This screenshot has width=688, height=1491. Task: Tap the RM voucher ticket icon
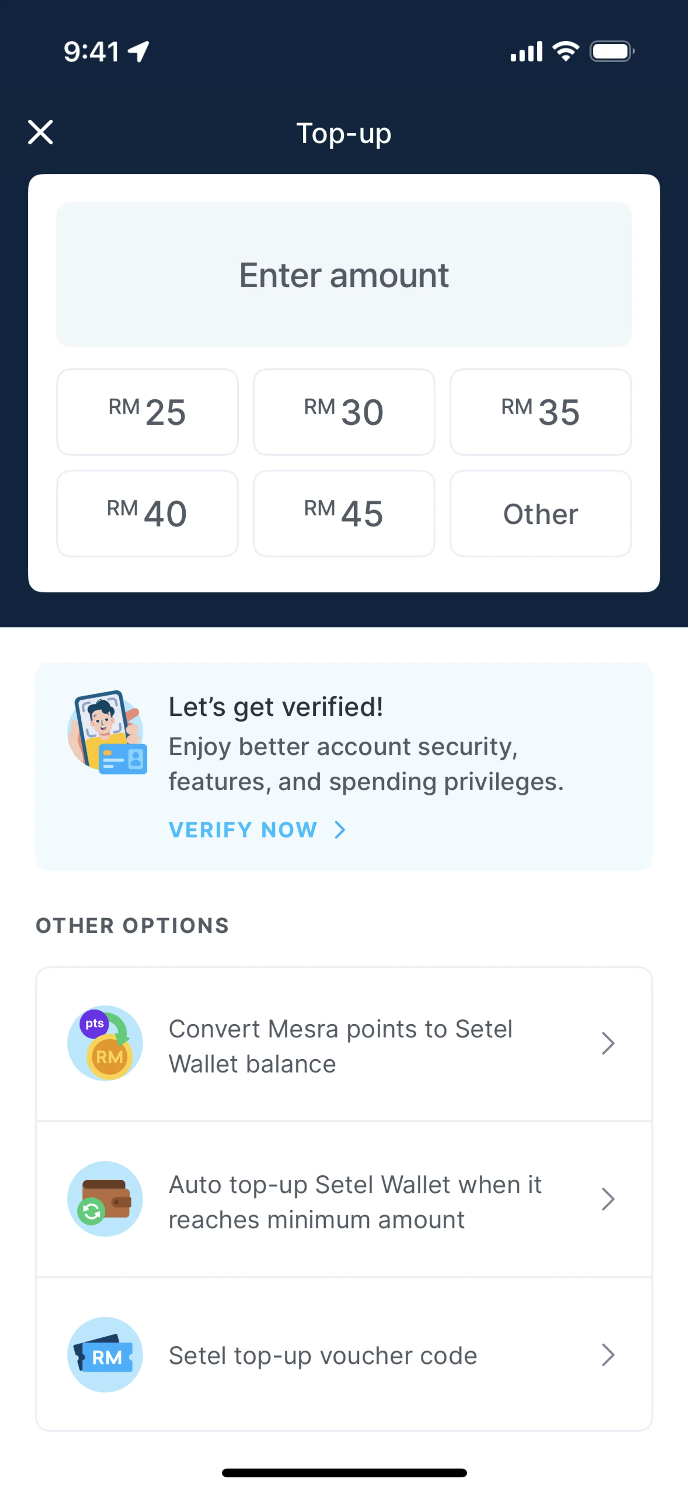pyautogui.click(x=105, y=1355)
